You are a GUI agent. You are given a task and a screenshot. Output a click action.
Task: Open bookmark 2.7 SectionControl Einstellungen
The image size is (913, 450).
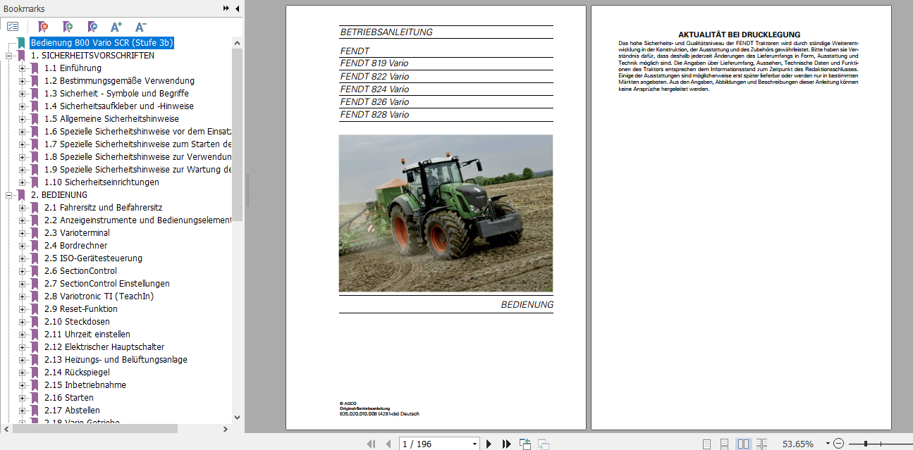pos(106,284)
